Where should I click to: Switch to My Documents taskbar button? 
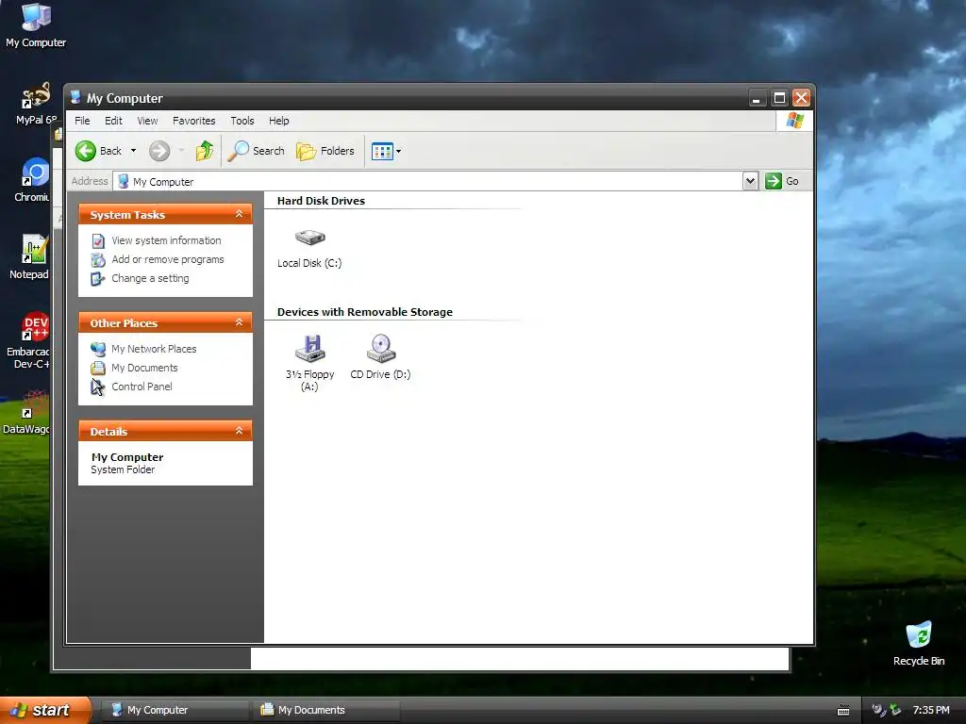coord(326,710)
